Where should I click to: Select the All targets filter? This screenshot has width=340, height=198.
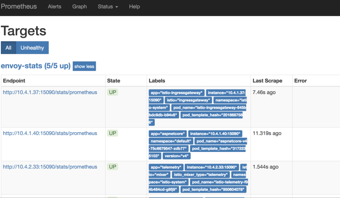[x=8, y=48]
